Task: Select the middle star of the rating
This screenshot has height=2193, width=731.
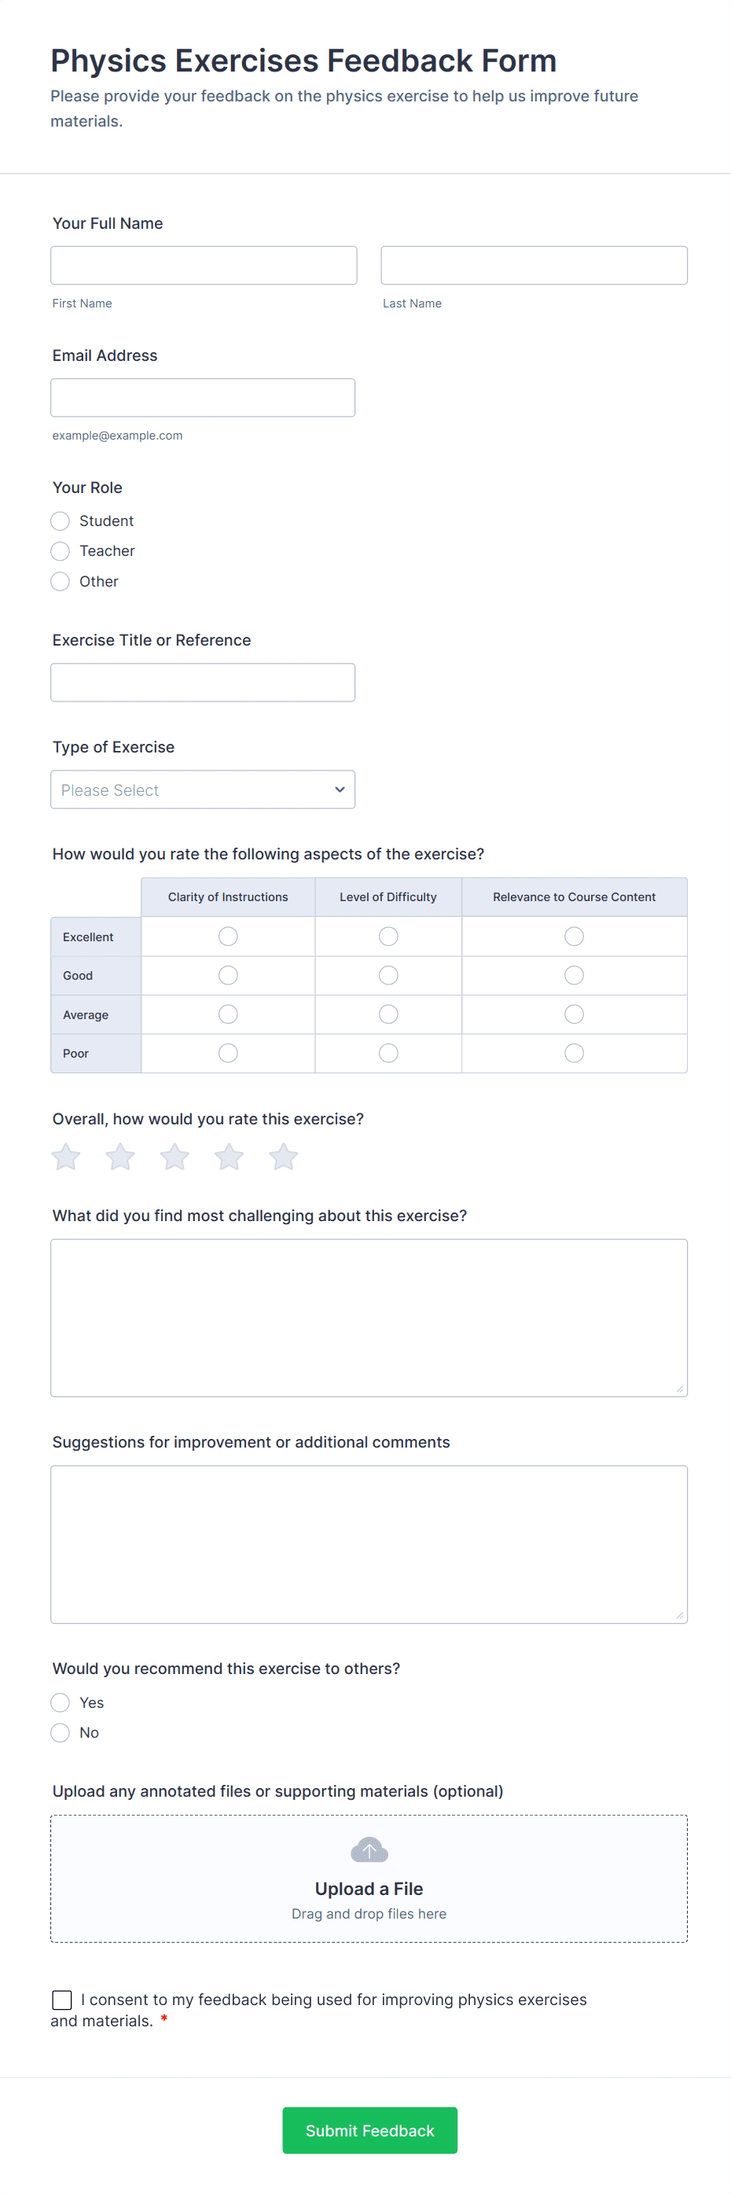Action: click(174, 1156)
